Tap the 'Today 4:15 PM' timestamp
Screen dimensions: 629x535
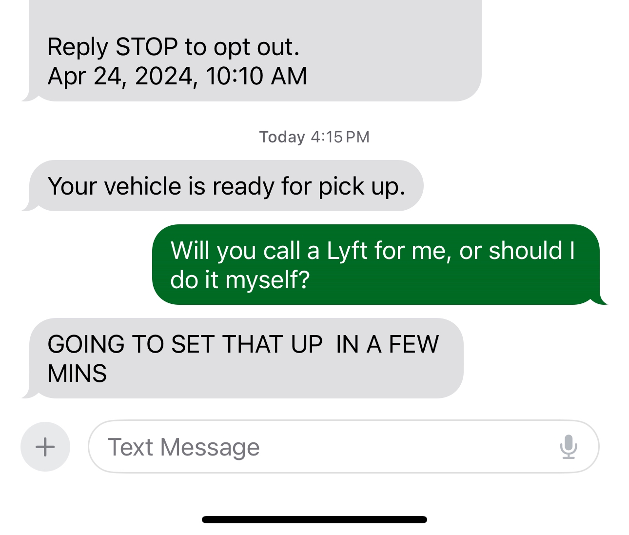tap(314, 137)
